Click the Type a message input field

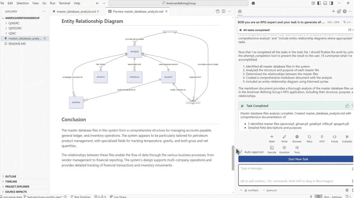click(295, 168)
